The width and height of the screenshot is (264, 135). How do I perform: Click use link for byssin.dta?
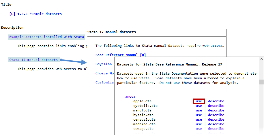click(x=199, y=115)
